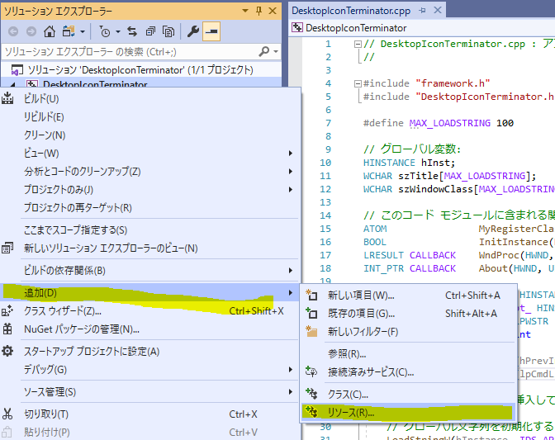Click the Forward navigation arrow in Solution Explorer

31,32
